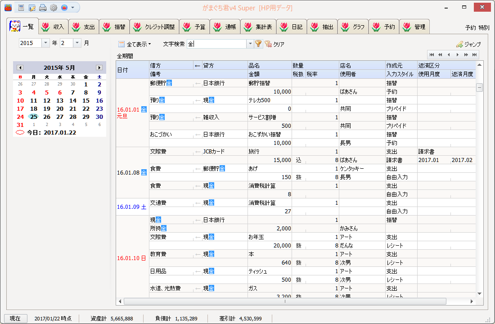Click the red purse app icon
The width and height of the screenshot is (495, 324).
click(8, 8)
